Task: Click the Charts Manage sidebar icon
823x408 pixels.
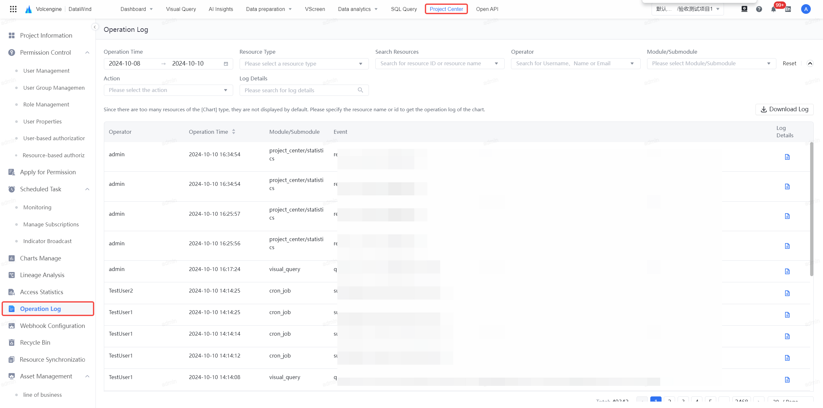Action: coord(12,258)
